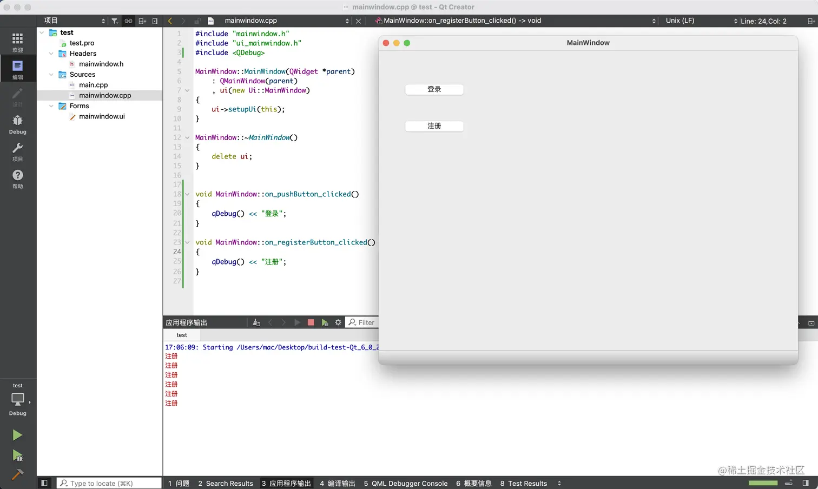Screen dimensions: 818x489
Task: Fold the on_pushButton_clicked function at line 18
Action: click(188, 194)
